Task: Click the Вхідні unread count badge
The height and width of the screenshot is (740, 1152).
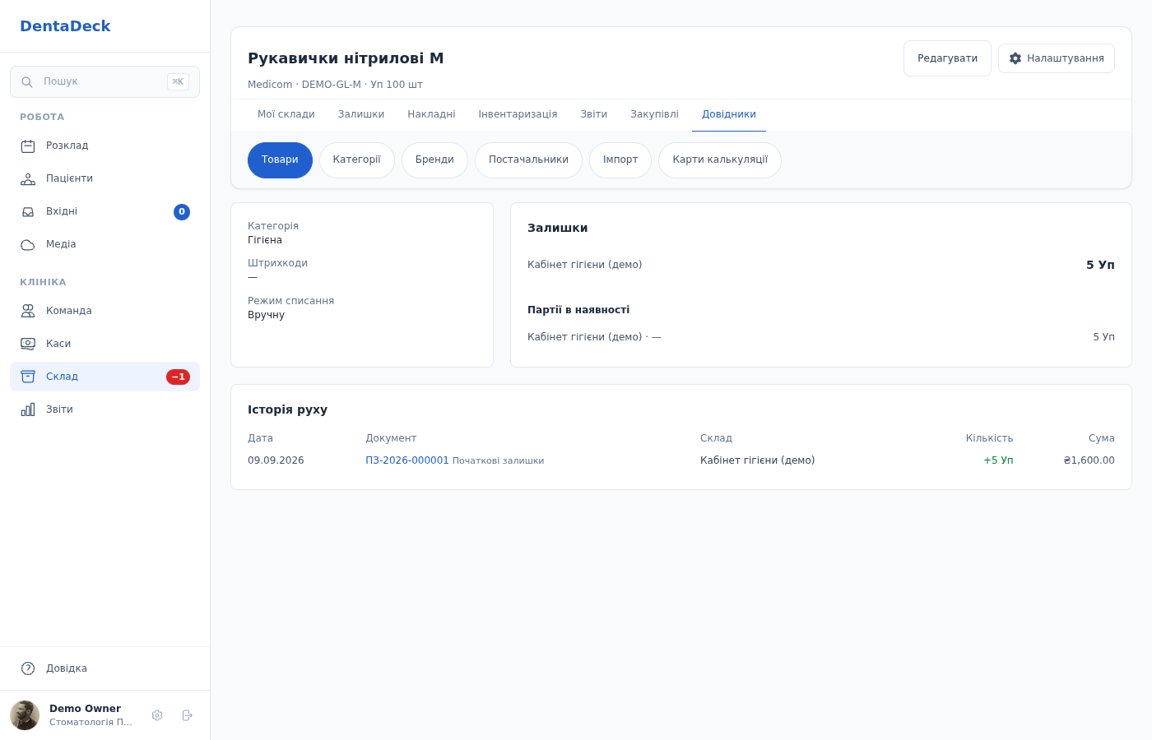Action: 182,212
